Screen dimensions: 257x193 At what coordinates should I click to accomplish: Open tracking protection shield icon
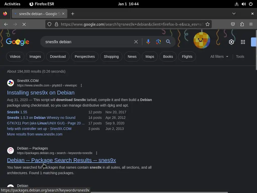point(49,24)
